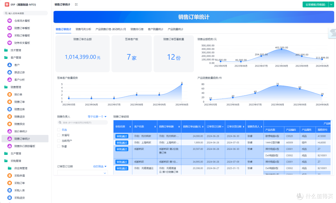The image size is (336, 203).
Task: Expand the arrow on 安装模板(带数据) button
Action: click(x=330, y=4)
